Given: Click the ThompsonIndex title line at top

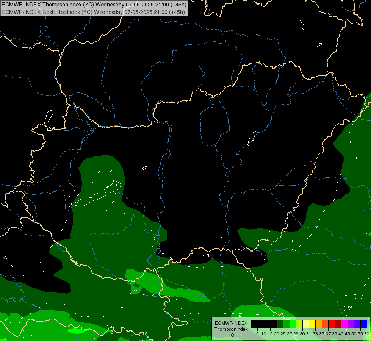Looking at the screenshot, I should tap(94, 4).
